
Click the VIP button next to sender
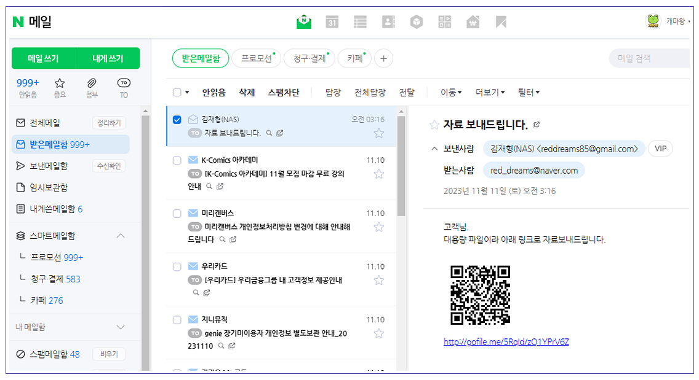(x=660, y=149)
